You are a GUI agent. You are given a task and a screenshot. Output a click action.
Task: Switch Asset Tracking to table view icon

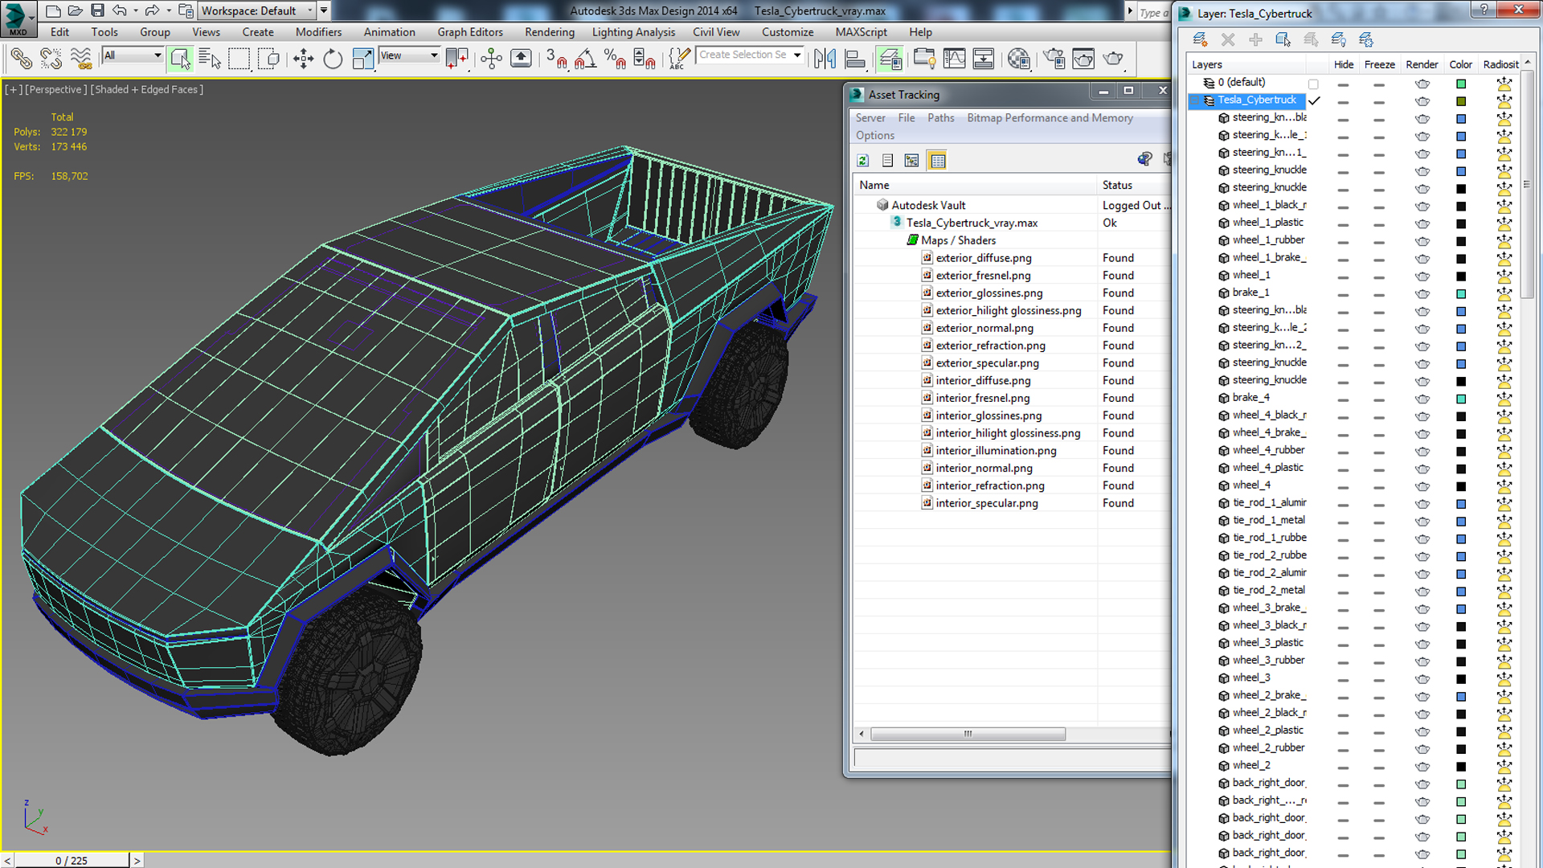click(937, 161)
